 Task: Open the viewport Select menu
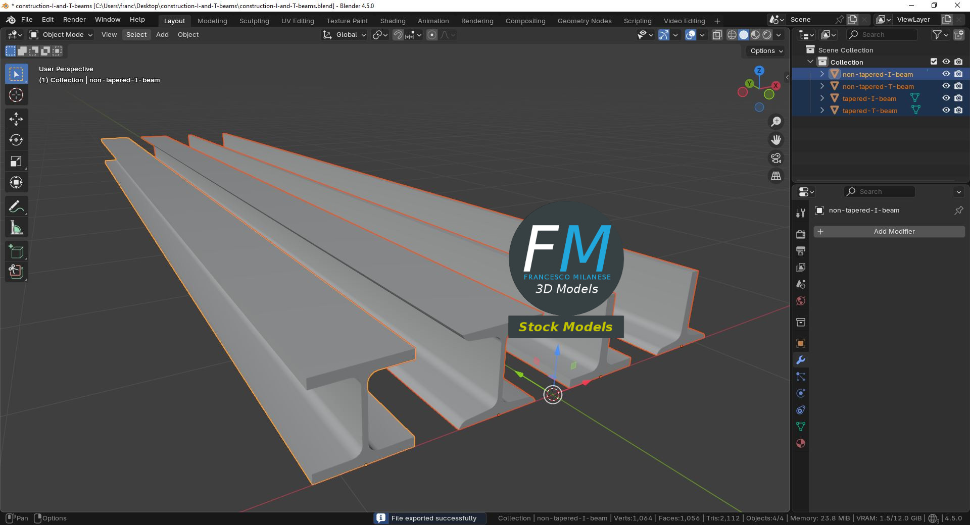(x=136, y=35)
